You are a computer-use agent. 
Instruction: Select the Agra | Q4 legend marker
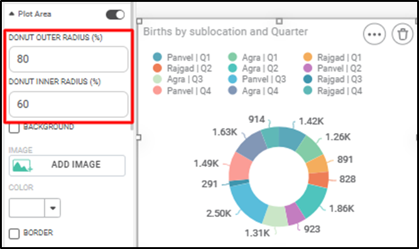(232, 90)
